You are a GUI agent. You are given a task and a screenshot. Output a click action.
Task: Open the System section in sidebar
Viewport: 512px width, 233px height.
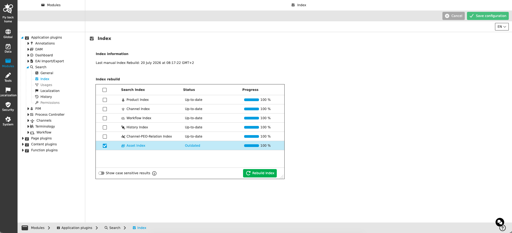tap(8, 121)
